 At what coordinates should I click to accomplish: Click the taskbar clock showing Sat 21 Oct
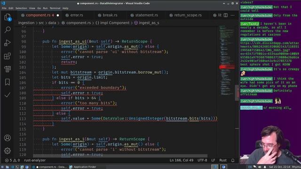(279, 167)
